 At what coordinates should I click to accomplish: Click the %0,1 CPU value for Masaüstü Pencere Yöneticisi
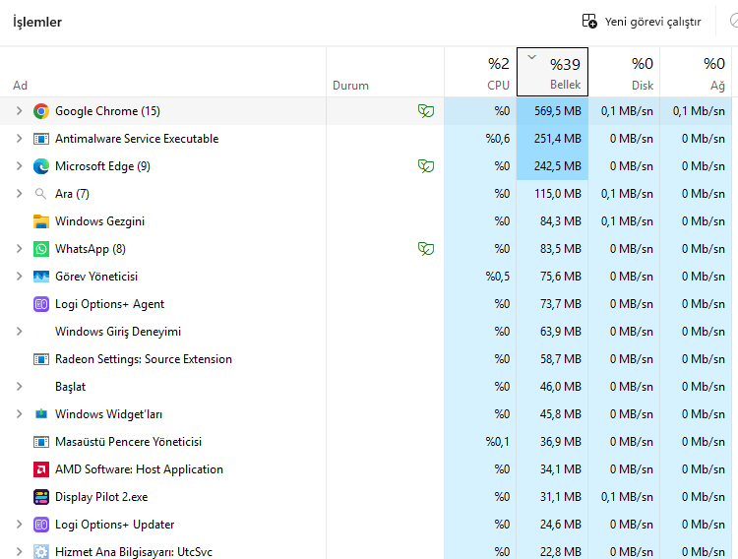[x=498, y=442]
